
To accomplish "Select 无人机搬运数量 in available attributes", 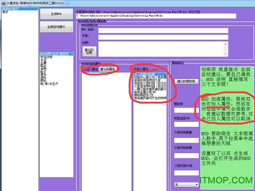I will [x=150, y=74].
